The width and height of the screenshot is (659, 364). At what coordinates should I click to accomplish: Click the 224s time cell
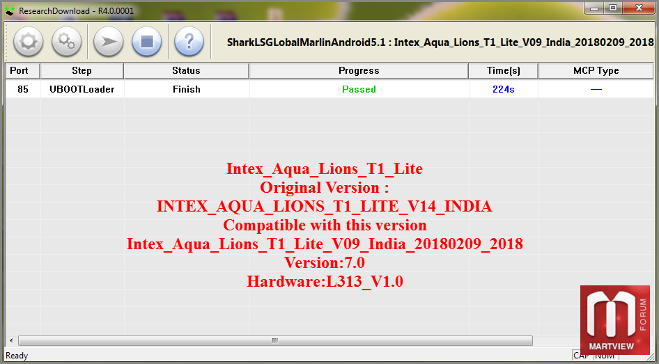504,89
